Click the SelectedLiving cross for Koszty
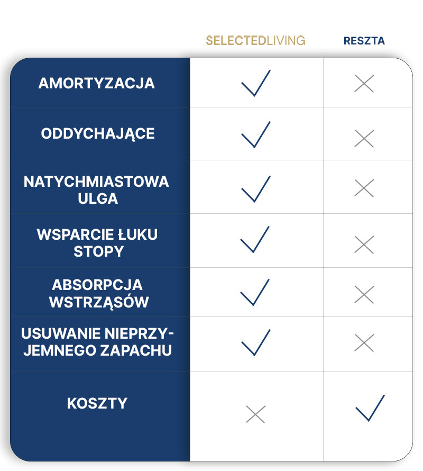This screenshot has width=423, height=471. (255, 414)
